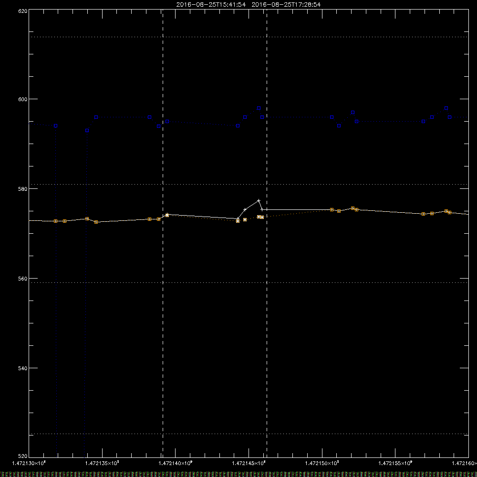Image resolution: width=477 pixels, height=477 pixels.
Task: Click the x-axis label 1.472135×10⁹
Action: click(102, 463)
